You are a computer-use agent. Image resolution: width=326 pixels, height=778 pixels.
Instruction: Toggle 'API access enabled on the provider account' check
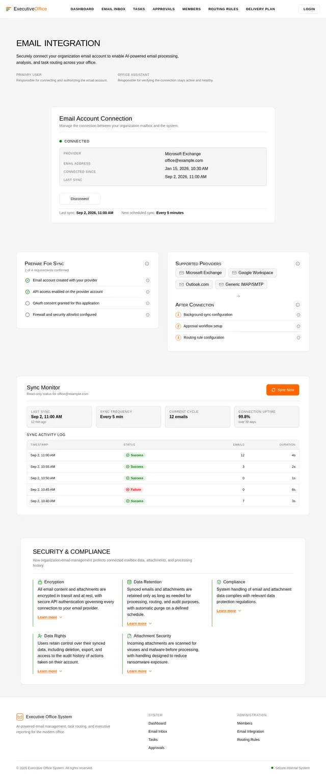[x=28, y=292]
